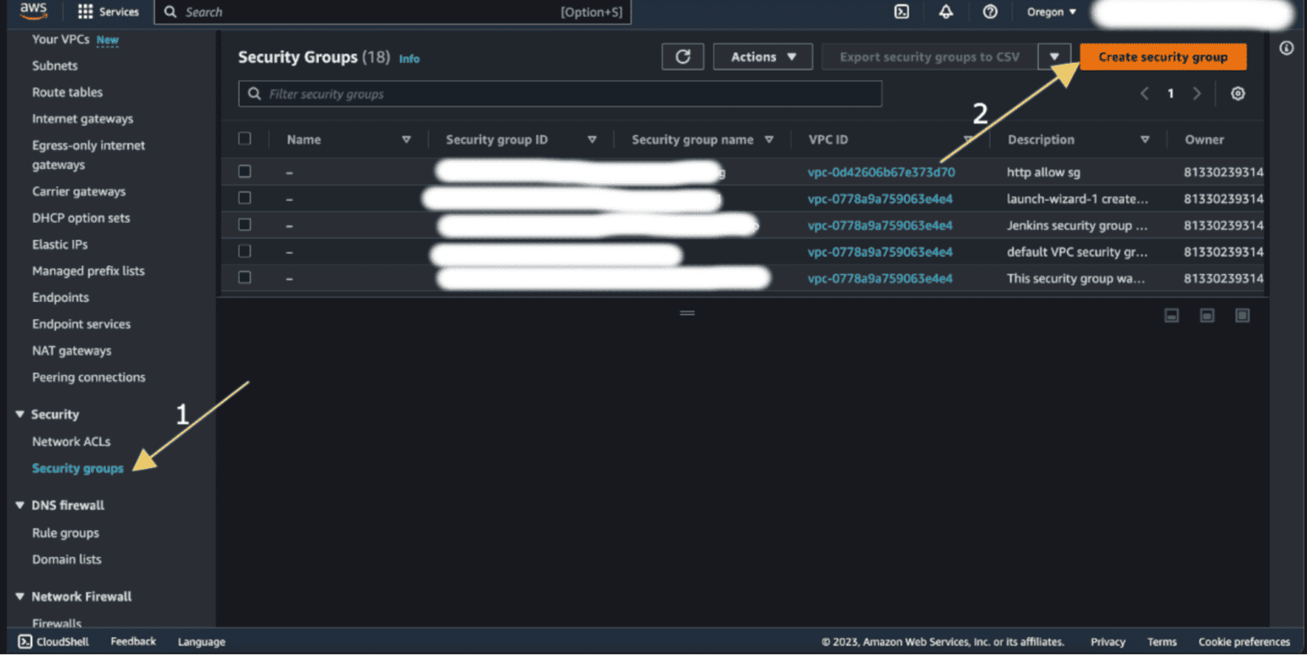Check the row described as http allow sg
1307x655 pixels.
coord(244,171)
